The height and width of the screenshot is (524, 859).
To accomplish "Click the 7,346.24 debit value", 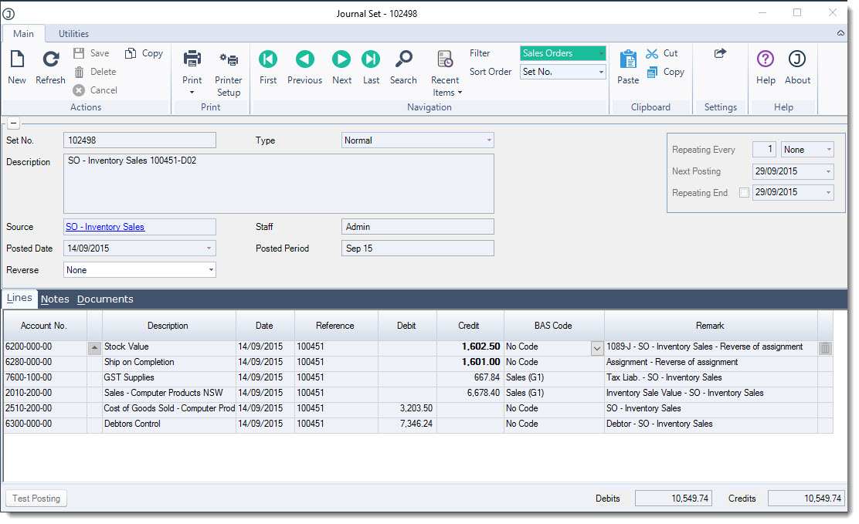I will (416, 424).
